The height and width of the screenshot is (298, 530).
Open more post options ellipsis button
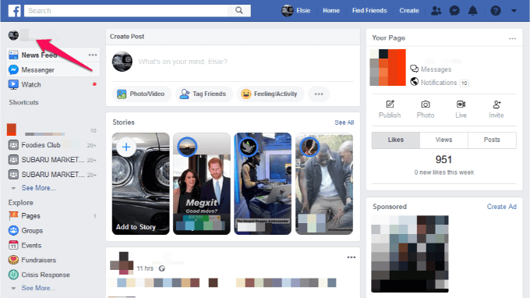coord(319,94)
